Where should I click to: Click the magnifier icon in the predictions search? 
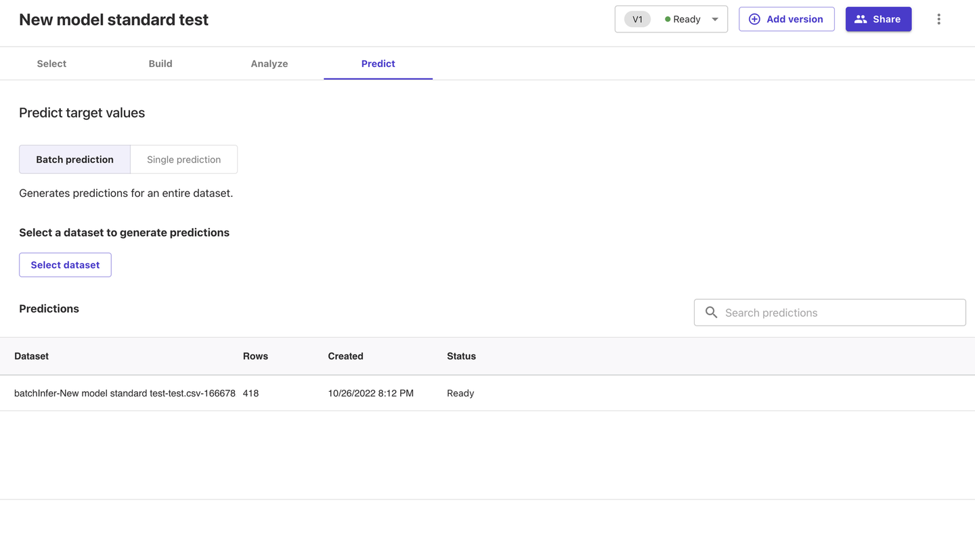(x=711, y=313)
